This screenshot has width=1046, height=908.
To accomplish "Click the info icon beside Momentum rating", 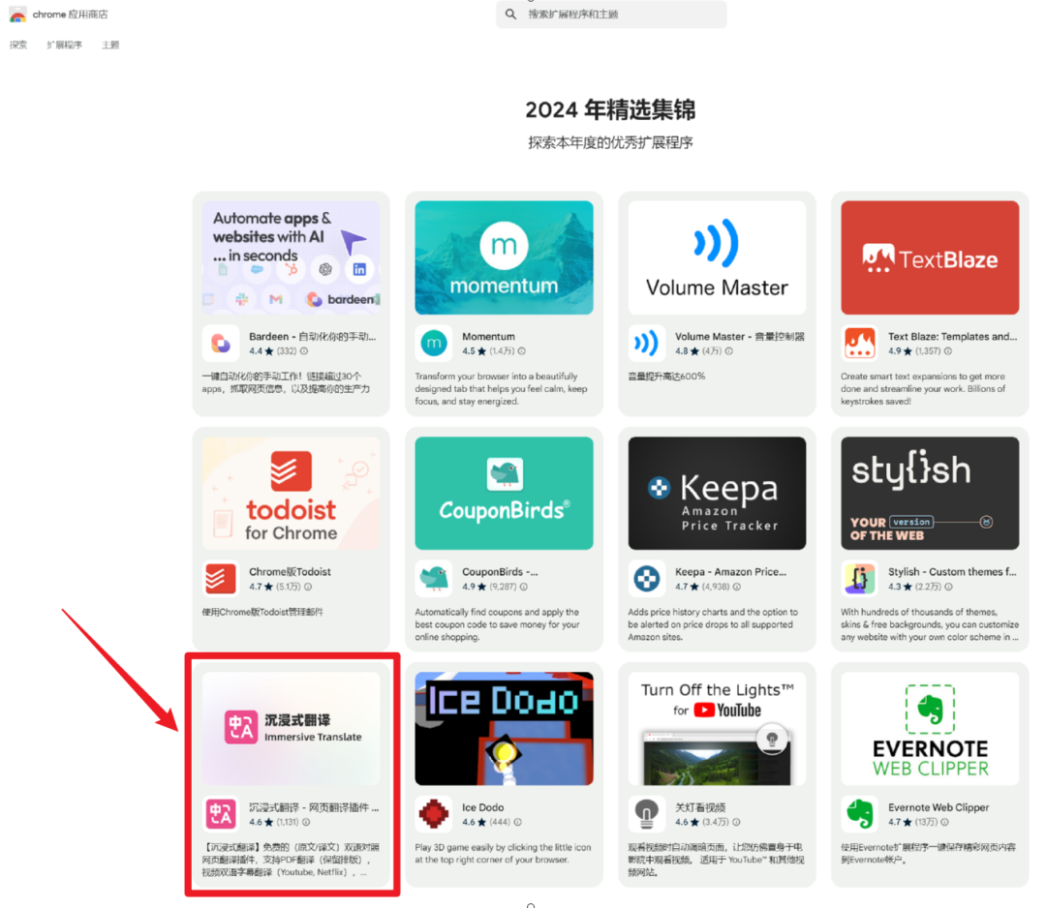I will 522,350.
